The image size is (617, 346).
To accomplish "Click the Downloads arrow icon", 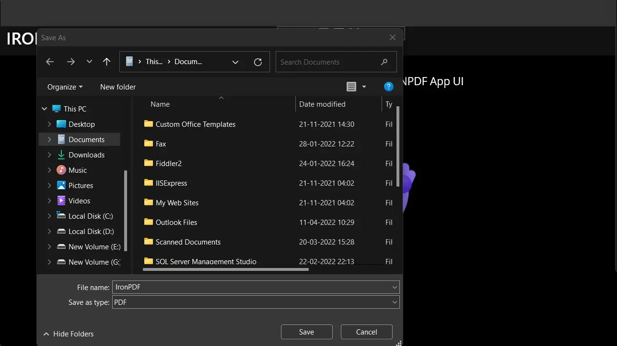I will pyautogui.click(x=61, y=155).
